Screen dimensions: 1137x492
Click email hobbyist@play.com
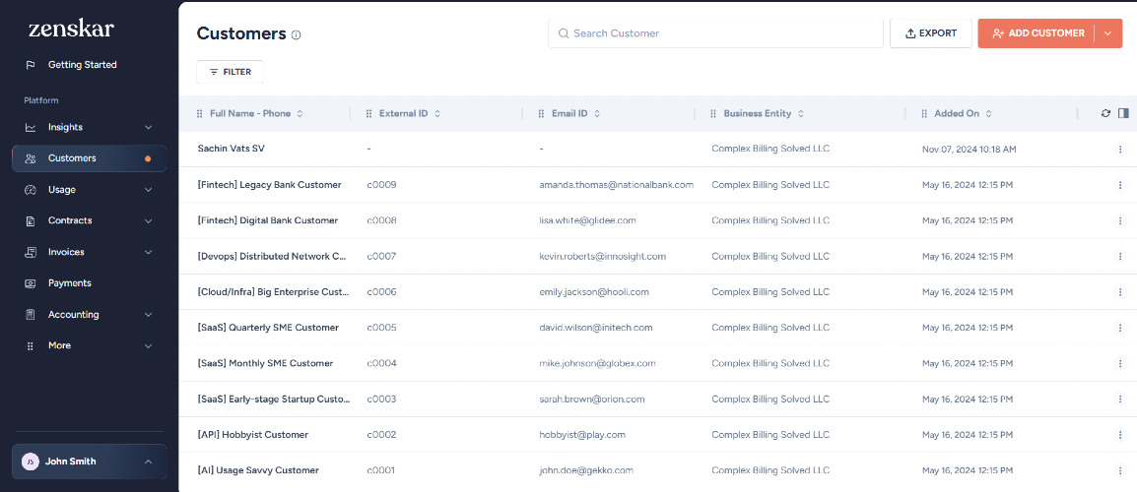click(x=582, y=435)
